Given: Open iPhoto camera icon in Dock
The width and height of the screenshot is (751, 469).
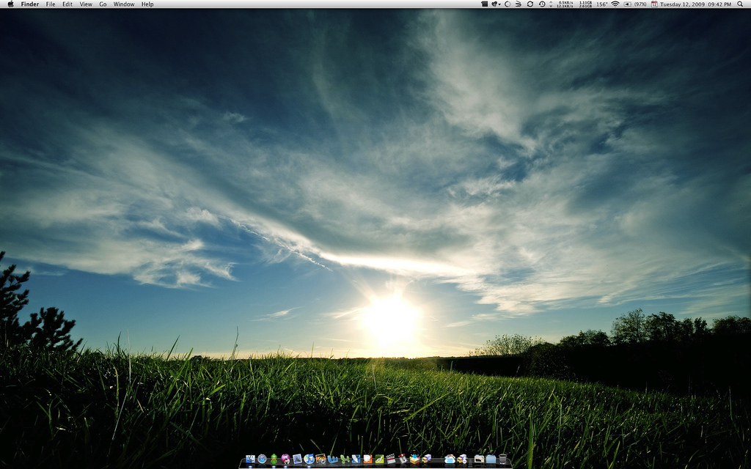Looking at the screenshot, I should pyautogui.click(x=320, y=459).
